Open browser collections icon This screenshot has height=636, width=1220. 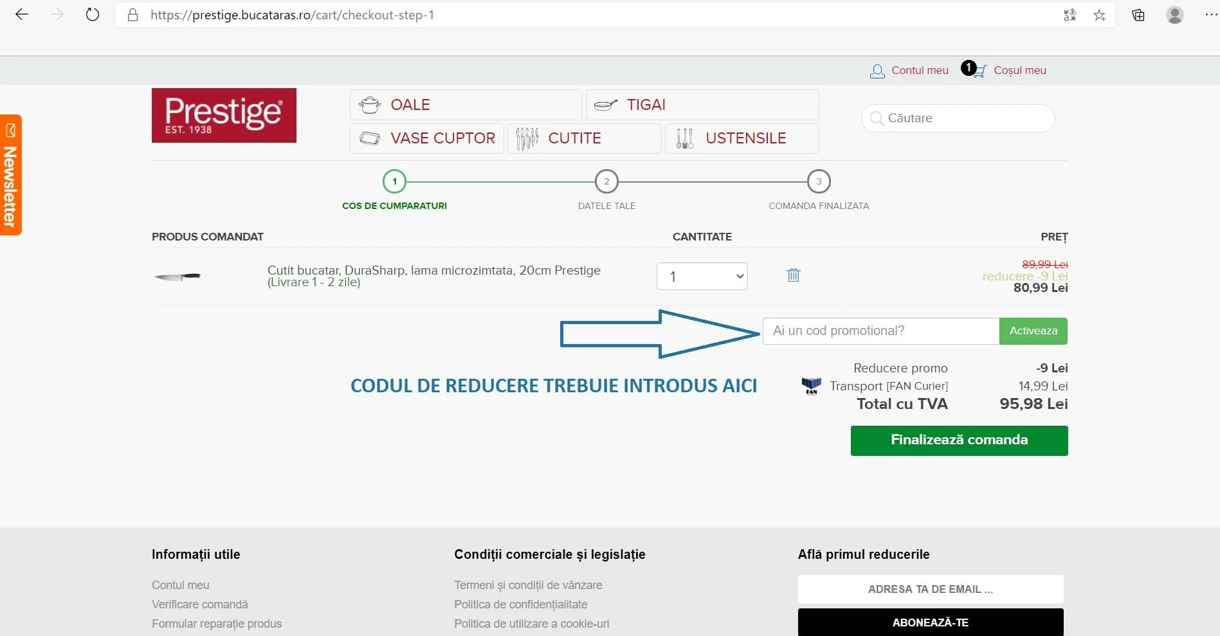[1138, 15]
